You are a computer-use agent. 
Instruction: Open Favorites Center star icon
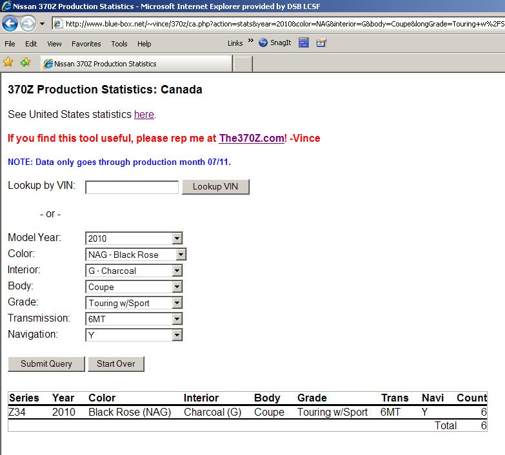[x=8, y=62]
